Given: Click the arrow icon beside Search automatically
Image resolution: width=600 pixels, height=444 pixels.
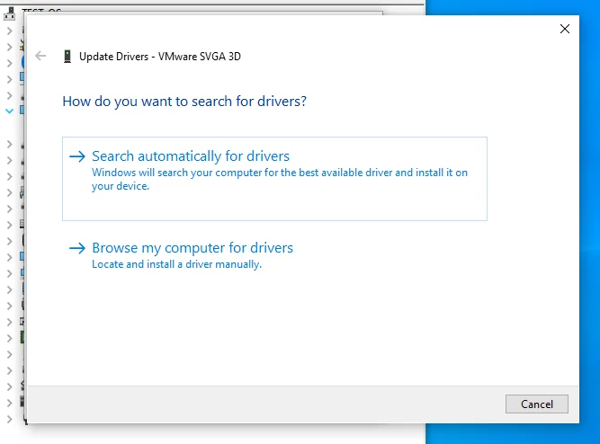Looking at the screenshot, I should click(77, 156).
